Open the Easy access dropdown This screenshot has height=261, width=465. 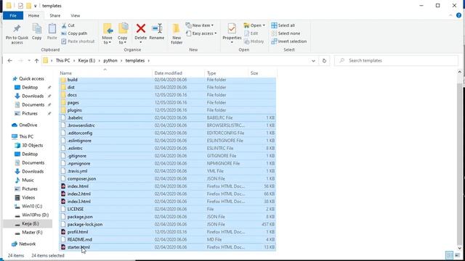(201, 33)
